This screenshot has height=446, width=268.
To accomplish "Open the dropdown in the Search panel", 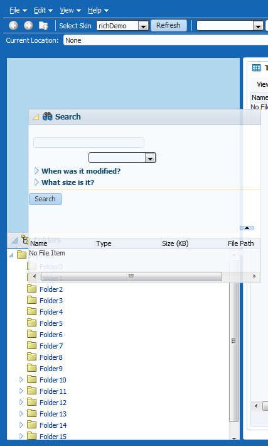I will pyautogui.click(x=150, y=158).
